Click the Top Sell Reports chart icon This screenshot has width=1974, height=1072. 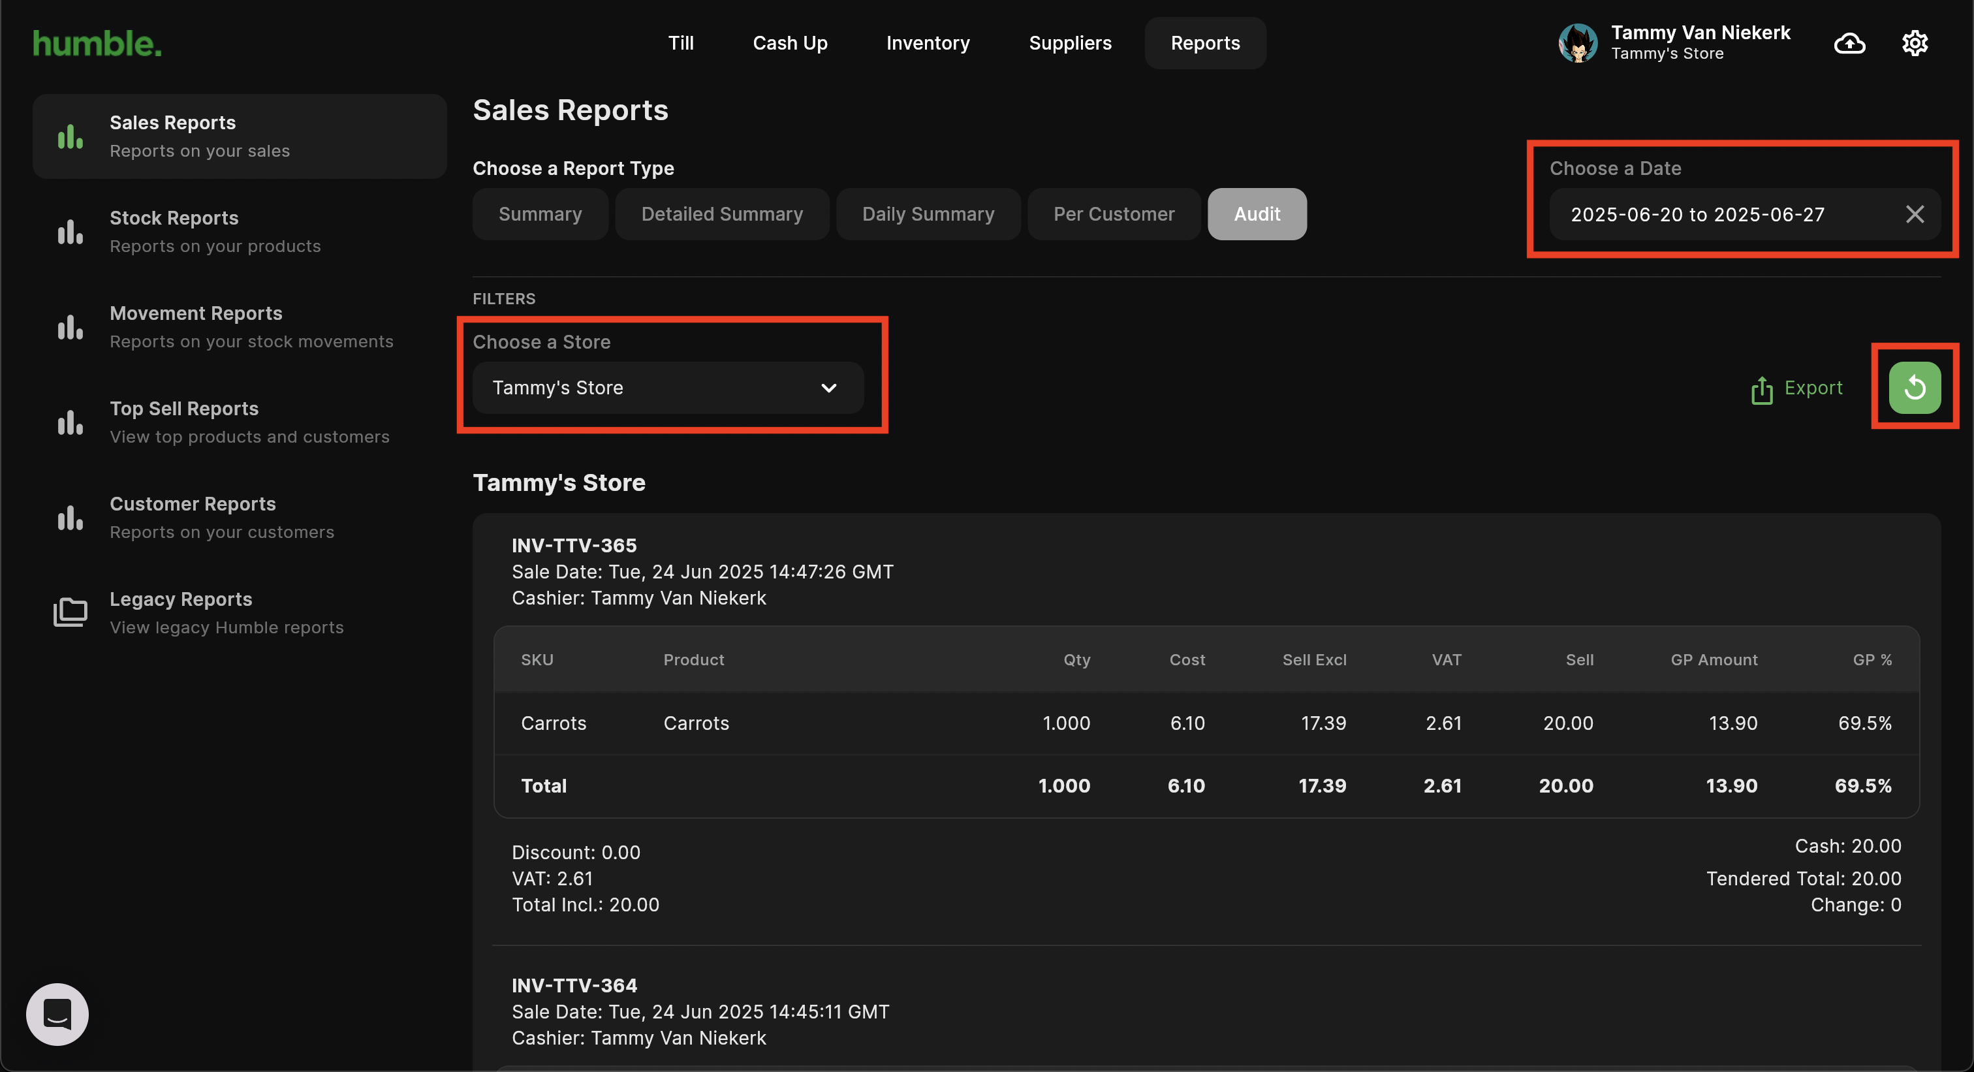click(x=70, y=422)
